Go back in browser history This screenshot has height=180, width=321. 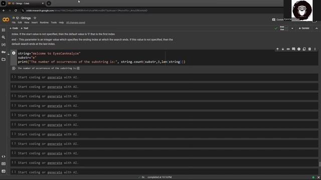(4, 10)
